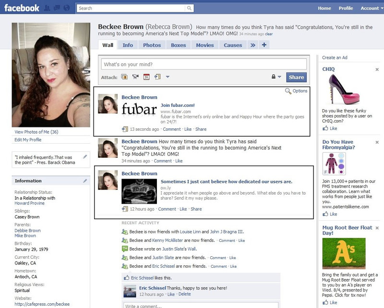Viewport: 384px width, 308px height.
Task: Click link icon on 12 hours ago post
Action: point(125,209)
